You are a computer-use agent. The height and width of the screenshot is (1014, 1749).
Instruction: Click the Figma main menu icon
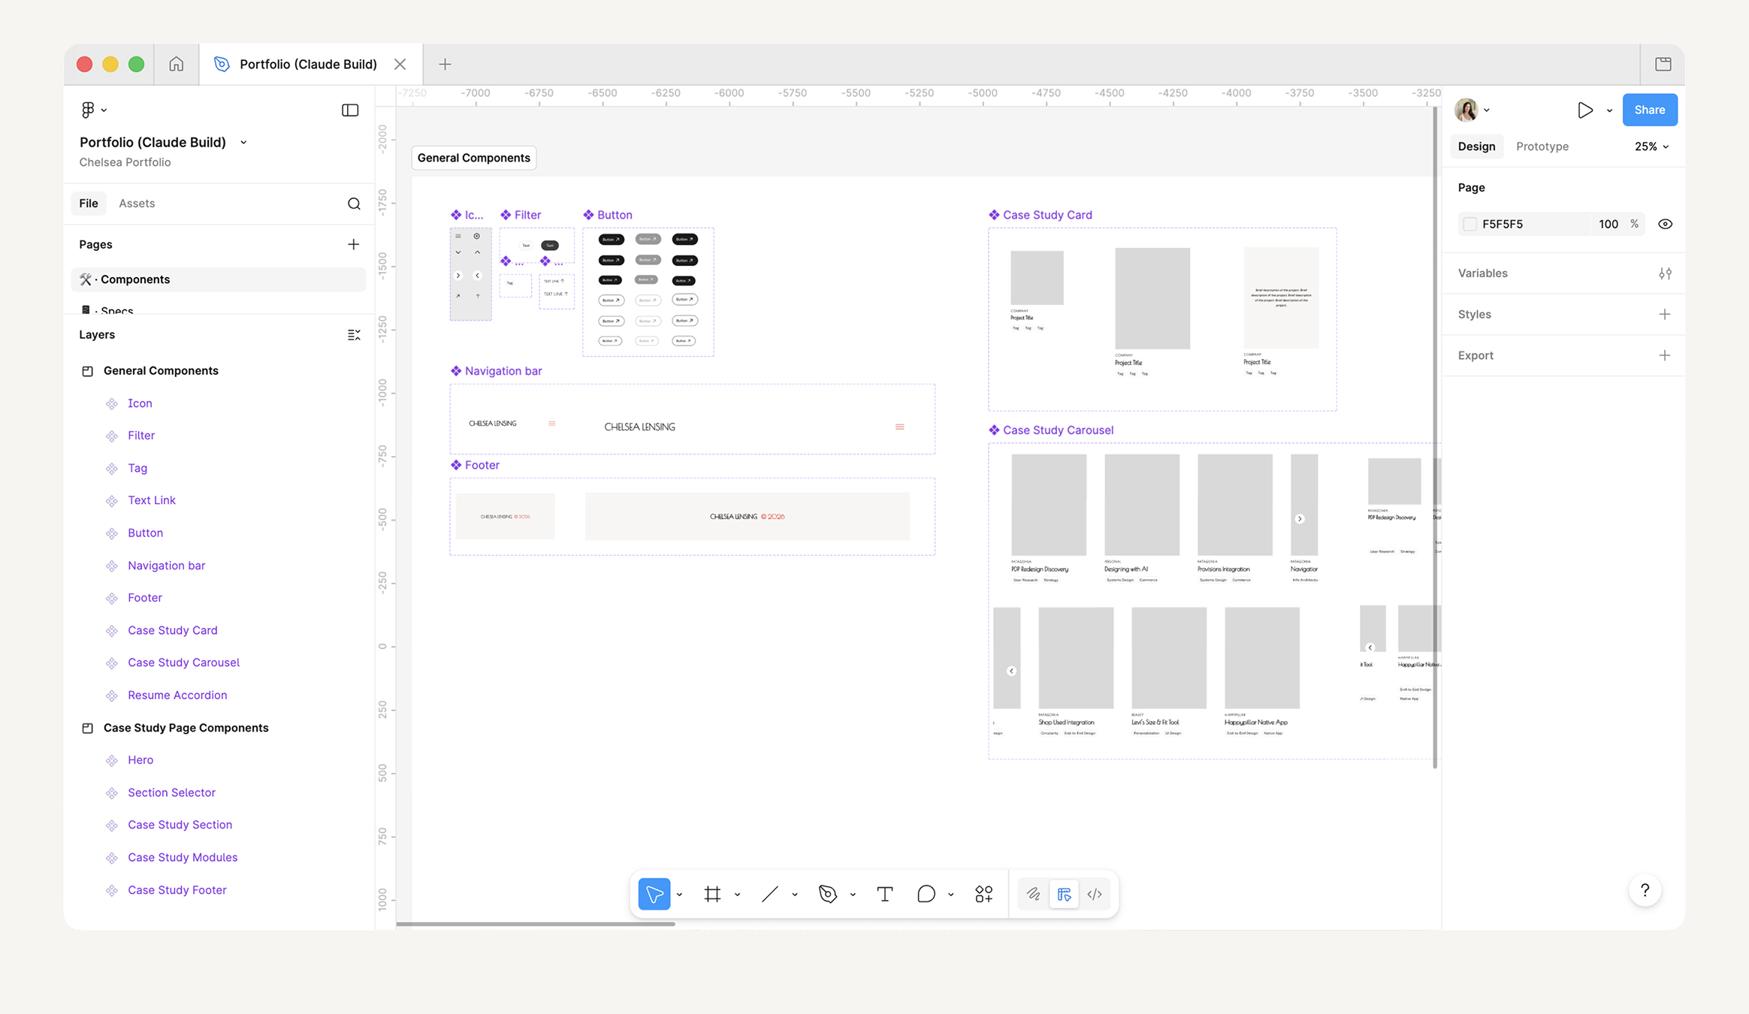click(x=88, y=110)
